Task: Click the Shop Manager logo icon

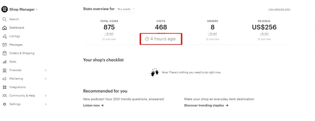Action: [4, 9]
